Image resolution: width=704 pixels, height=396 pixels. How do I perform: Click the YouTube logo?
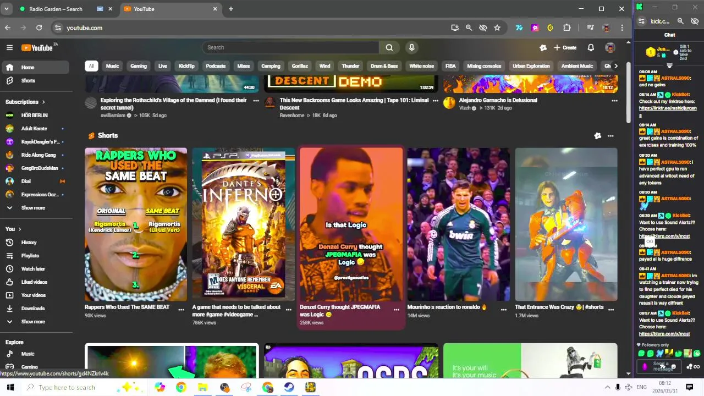click(x=38, y=48)
